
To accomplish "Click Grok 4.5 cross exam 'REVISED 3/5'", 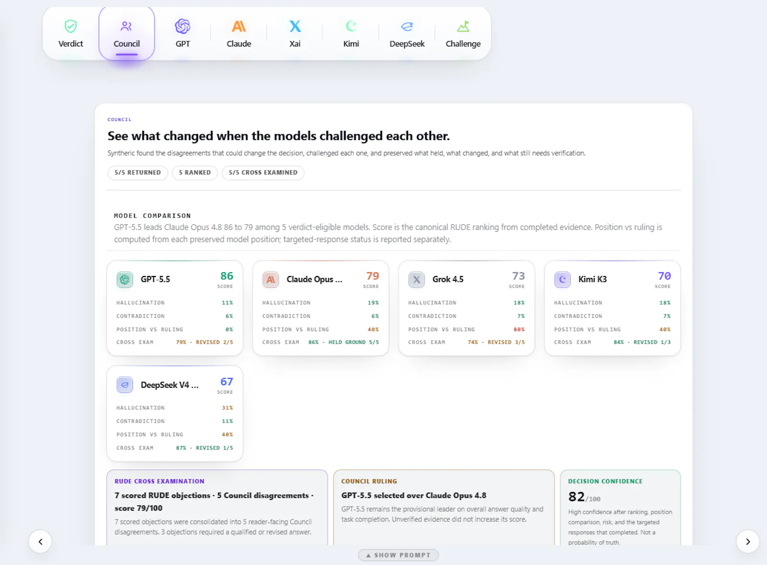I will 506,342.
